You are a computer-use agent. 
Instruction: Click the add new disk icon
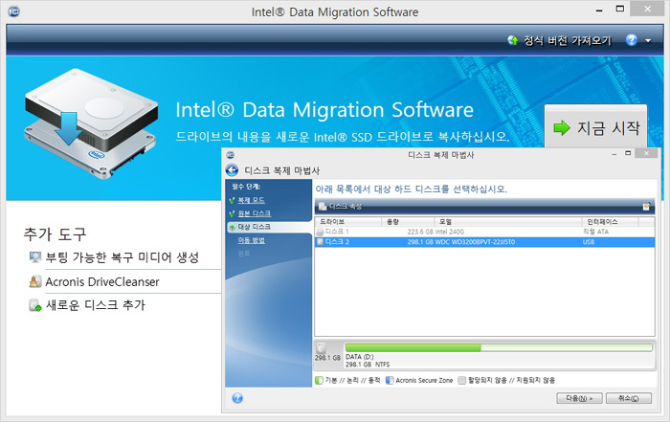coord(35,305)
